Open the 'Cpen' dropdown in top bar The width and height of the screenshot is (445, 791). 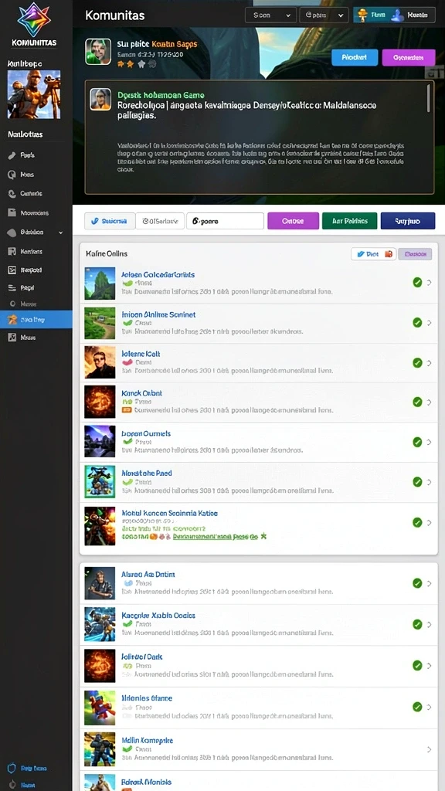click(x=324, y=15)
